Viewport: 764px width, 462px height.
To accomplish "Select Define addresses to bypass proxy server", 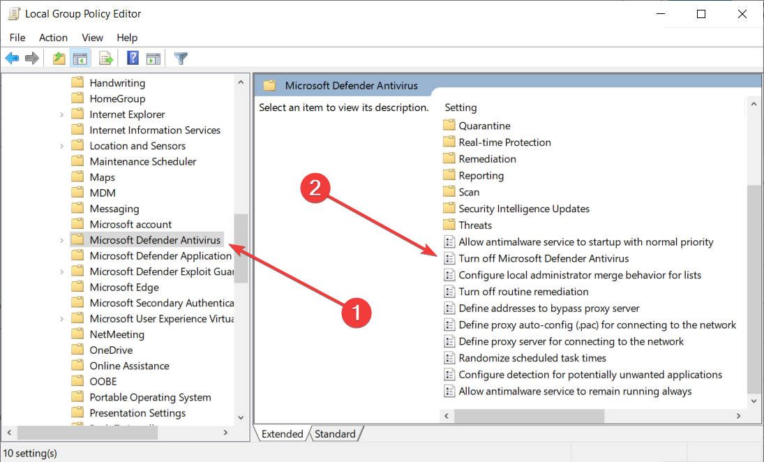I will (x=549, y=308).
